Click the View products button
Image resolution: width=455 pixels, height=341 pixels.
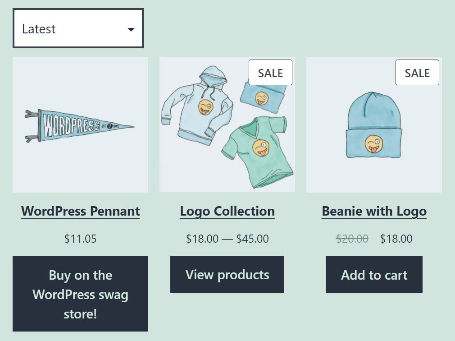point(227,274)
